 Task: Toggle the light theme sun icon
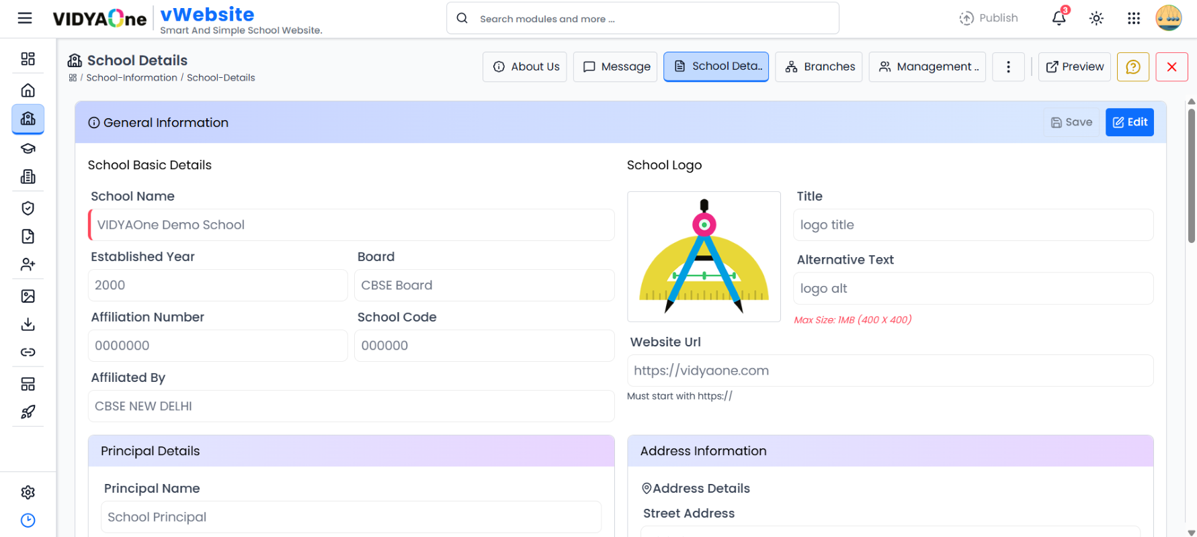[1096, 18]
